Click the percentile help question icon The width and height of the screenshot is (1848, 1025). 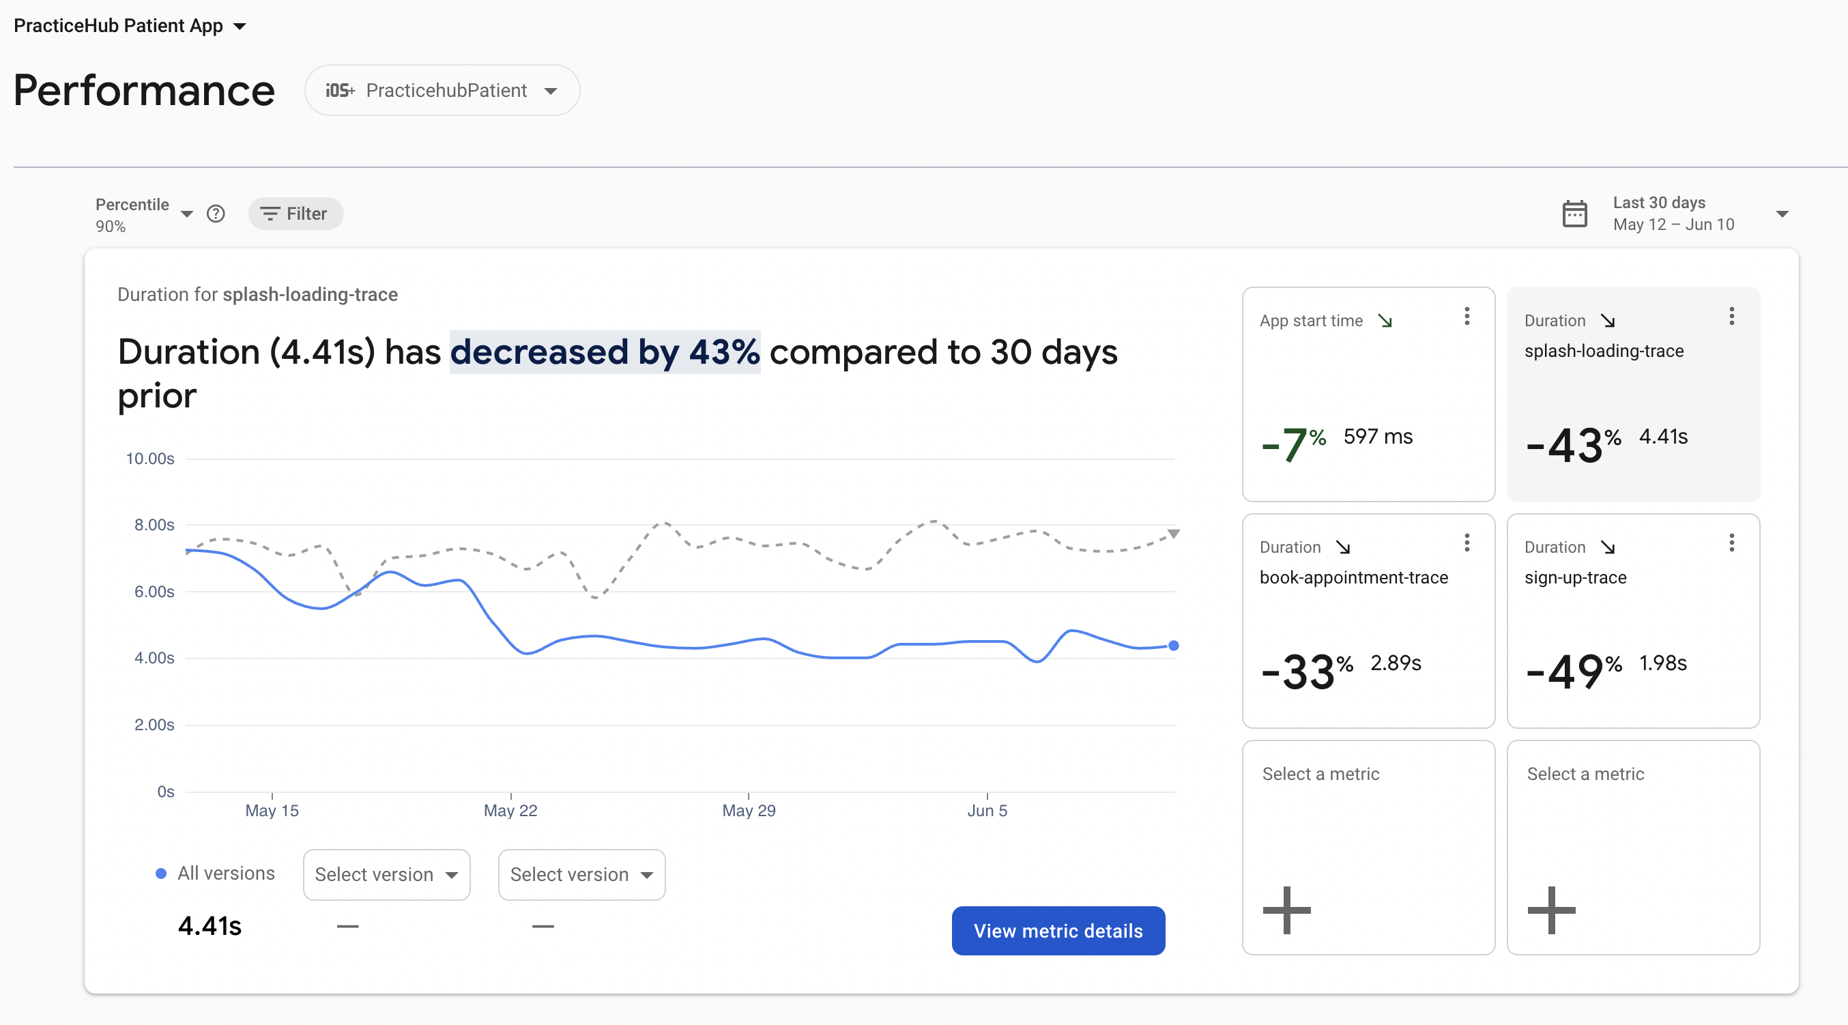[216, 214]
